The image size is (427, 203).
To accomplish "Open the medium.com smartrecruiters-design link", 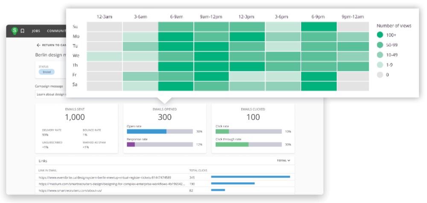I will coord(112,184).
